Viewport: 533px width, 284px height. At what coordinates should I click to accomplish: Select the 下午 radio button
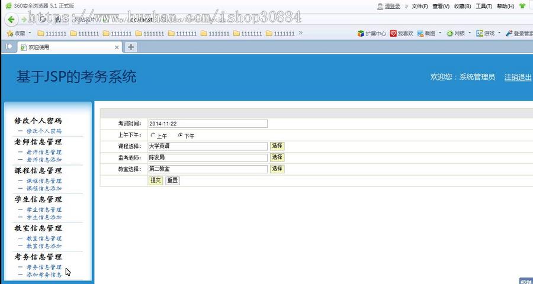[x=181, y=135]
